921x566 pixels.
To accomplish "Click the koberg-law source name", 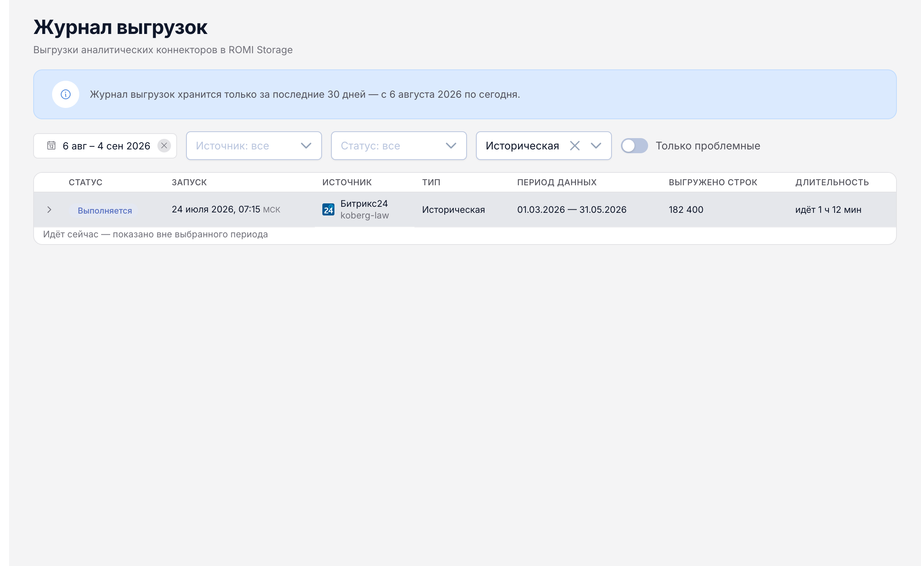I will [x=365, y=215].
